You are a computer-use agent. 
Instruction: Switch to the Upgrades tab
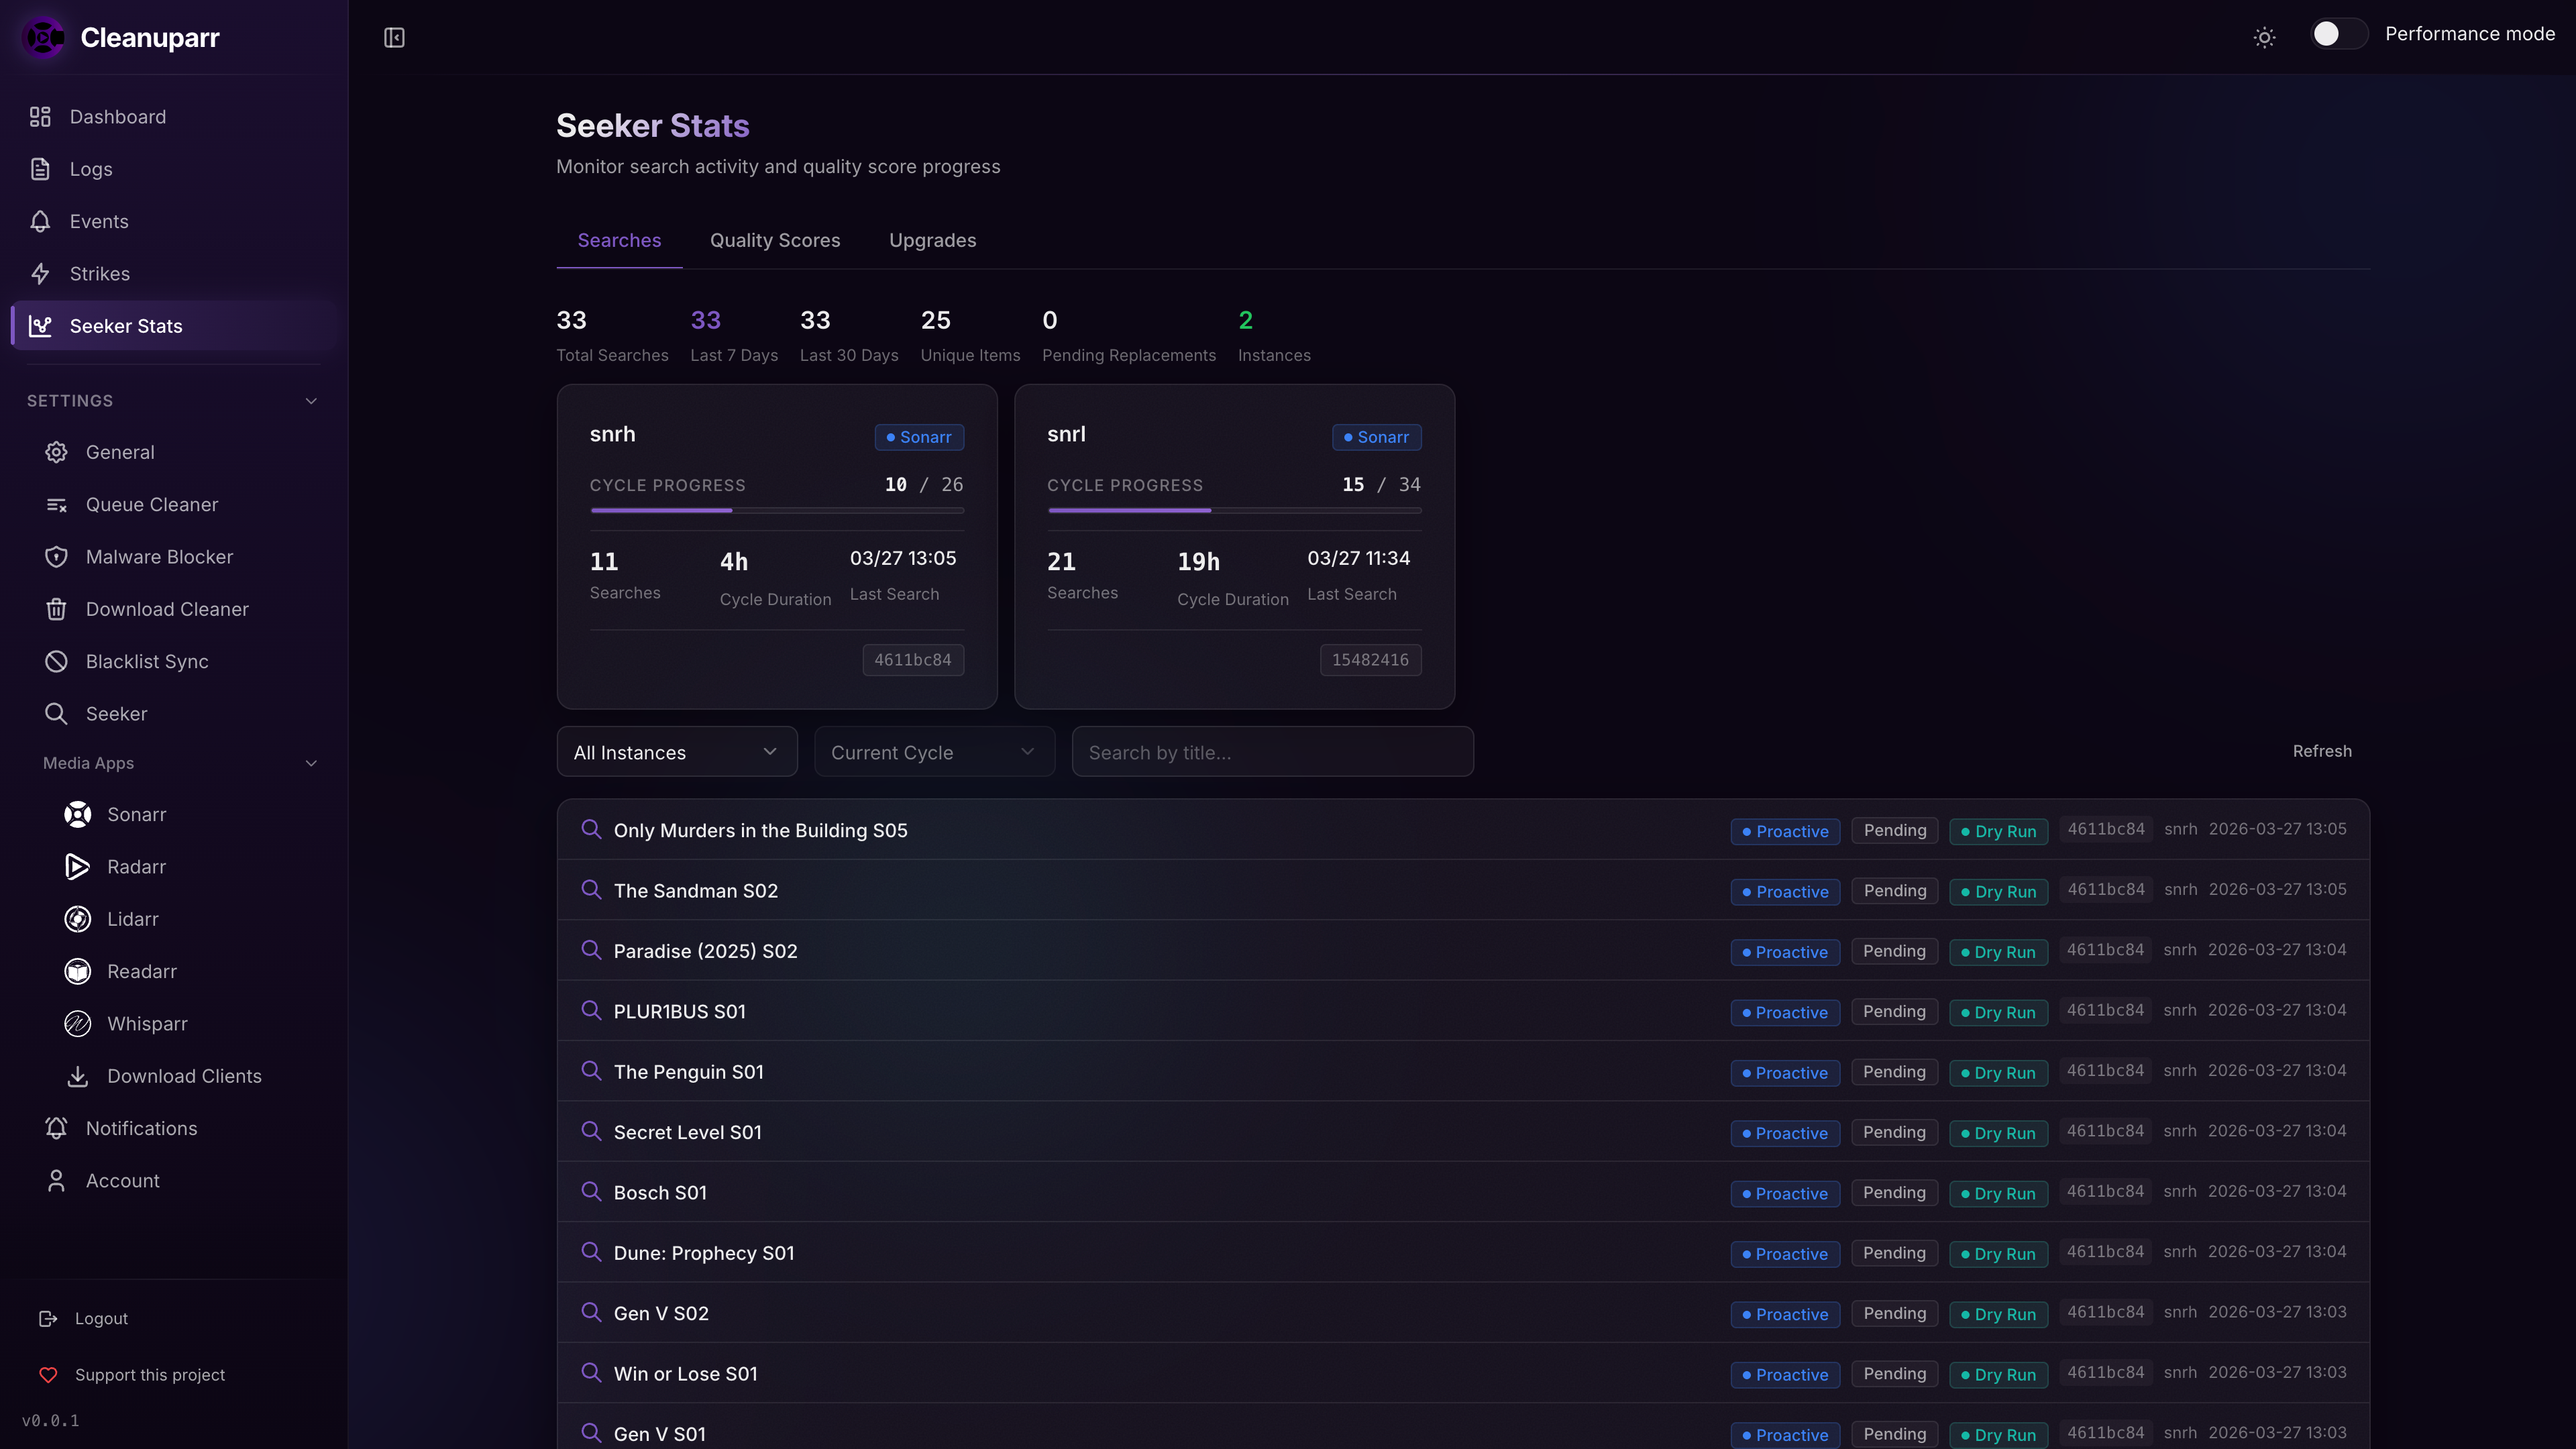(x=932, y=241)
